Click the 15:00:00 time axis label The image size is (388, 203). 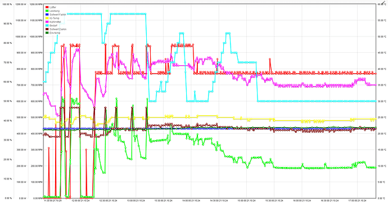(x=247, y=201)
